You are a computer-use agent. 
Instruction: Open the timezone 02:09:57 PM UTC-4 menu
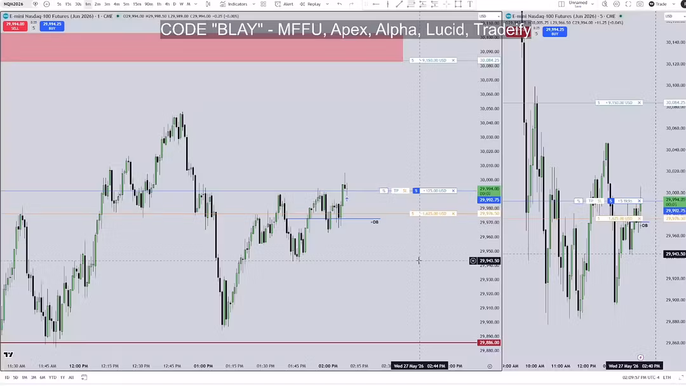click(640, 377)
